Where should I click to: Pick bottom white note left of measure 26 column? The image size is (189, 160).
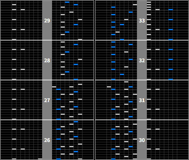click(x=40, y=159)
